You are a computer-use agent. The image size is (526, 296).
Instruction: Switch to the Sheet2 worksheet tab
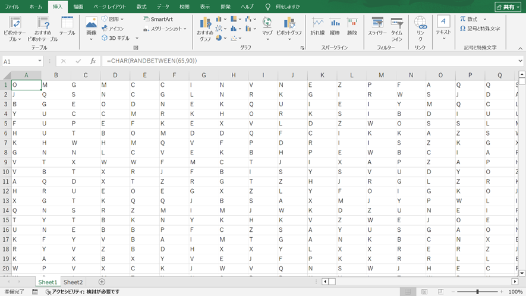[73, 282]
